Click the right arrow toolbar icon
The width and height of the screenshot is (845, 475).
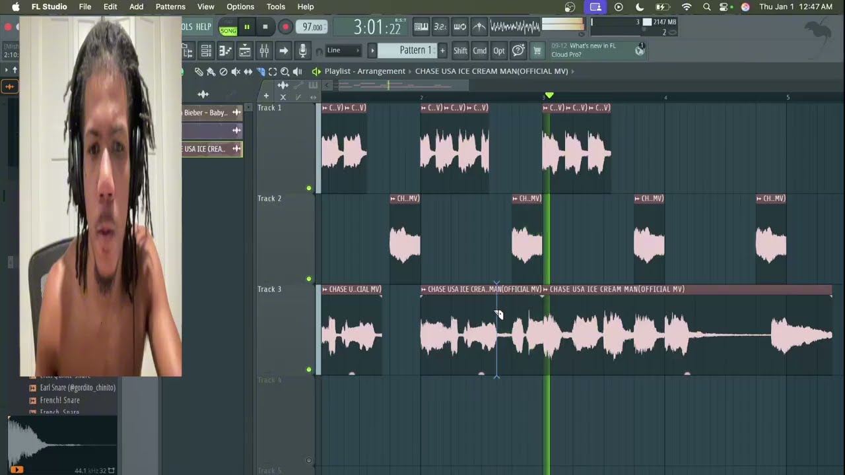[283, 51]
